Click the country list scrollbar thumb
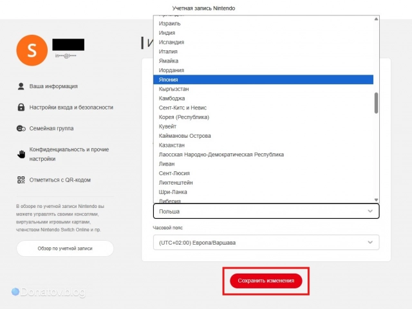Image resolution: width=412 pixels, height=309 pixels. [376, 103]
